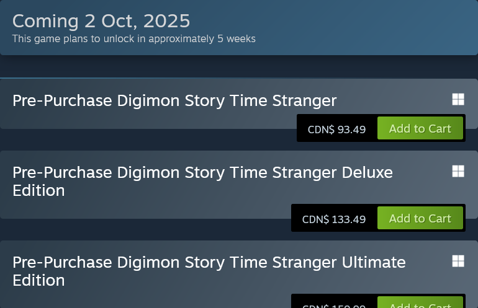Click Windows platform icon for Deluxe Edition
The height and width of the screenshot is (308, 478).
click(458, 171)
